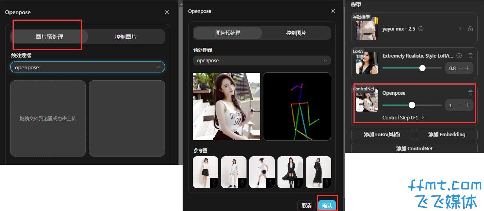Viewport: 484px width, 211px height.
Task: Click the yayoi mix base model thumbnail
Action: click(367, 28)
